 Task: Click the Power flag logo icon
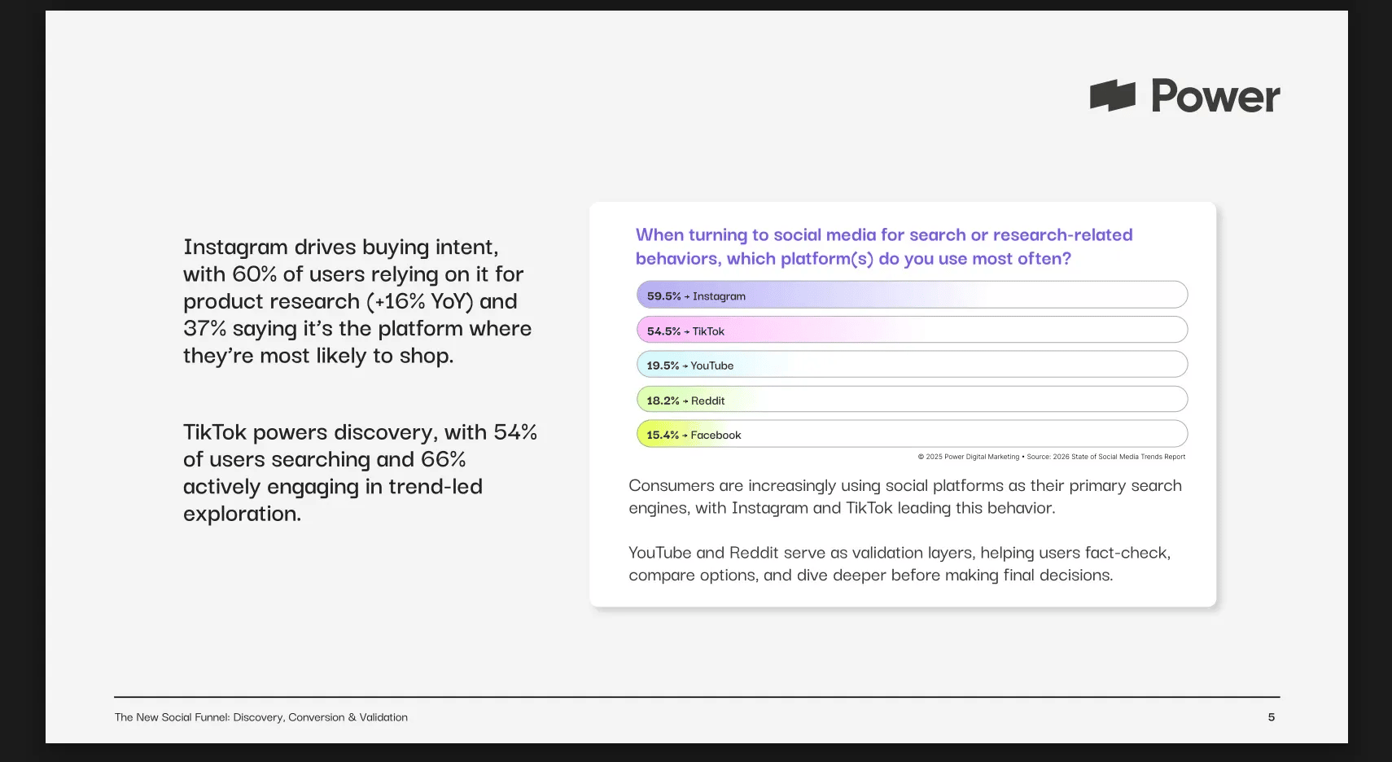click(x=1112, y=96)
